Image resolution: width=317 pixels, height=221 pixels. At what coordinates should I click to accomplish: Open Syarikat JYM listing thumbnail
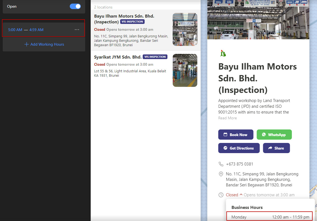[185, 70]
